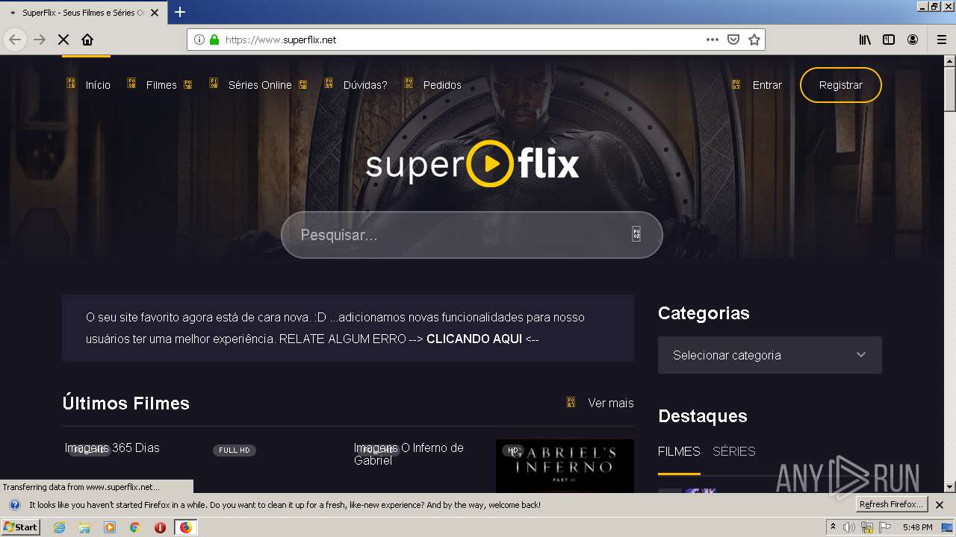Image resolution: width=956 pixels, height=537 pixels.
Task: Launch Opera from the taskbar
Action: 160,527
